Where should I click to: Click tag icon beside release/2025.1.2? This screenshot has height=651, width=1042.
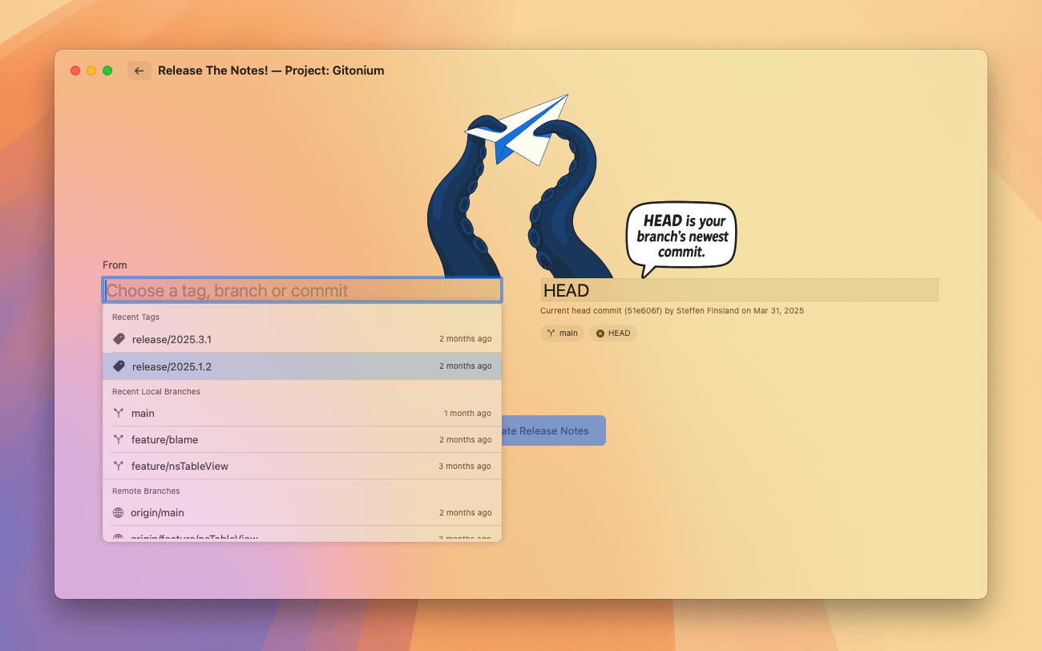tap(119, 366)
